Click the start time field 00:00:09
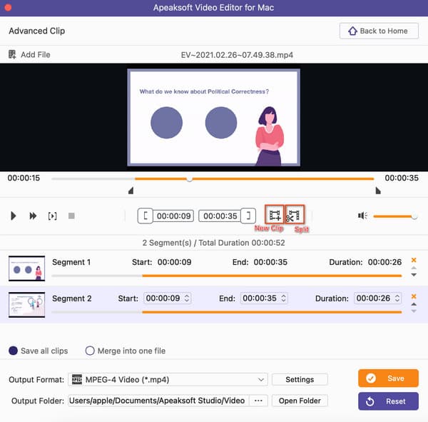 pyautogui.click(x=173, y=216)
